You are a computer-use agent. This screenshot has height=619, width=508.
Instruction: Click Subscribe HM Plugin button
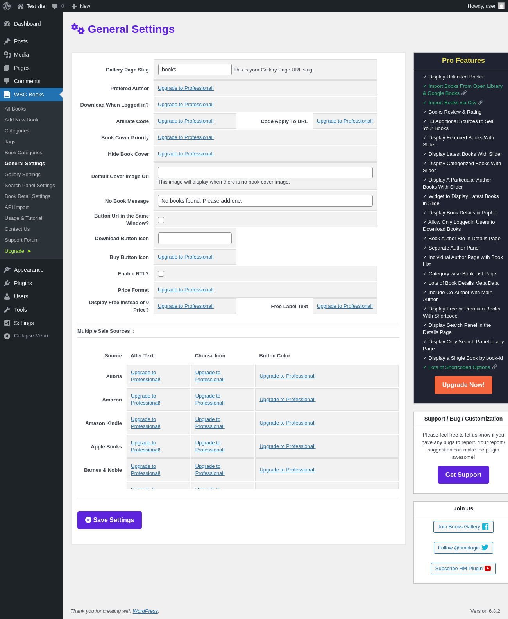click(x=463, y=569)
